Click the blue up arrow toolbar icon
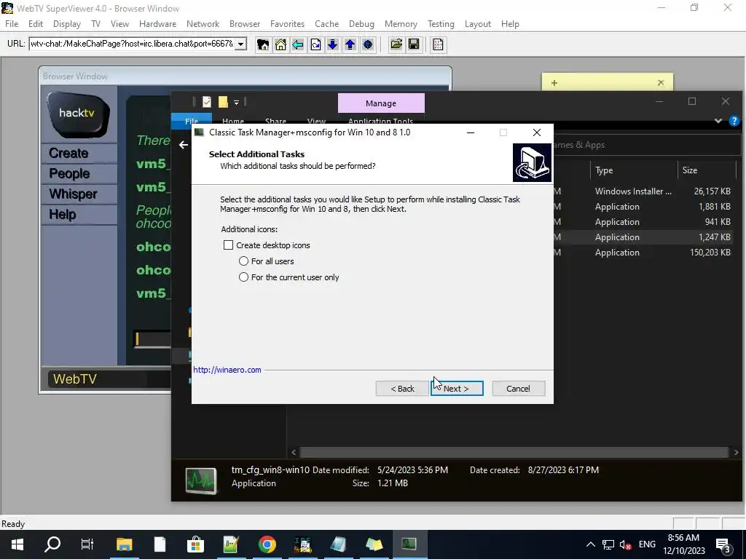This screenshot has height=559, width=746. pos(350,44)
